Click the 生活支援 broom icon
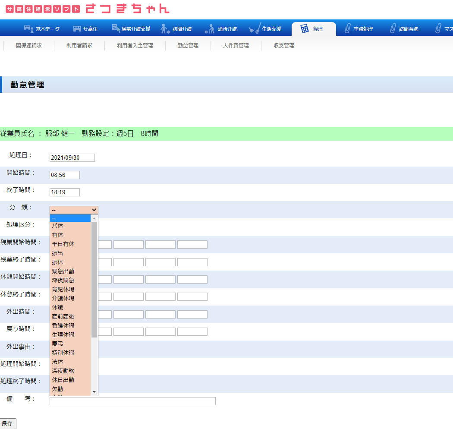 tap(255, 29)
